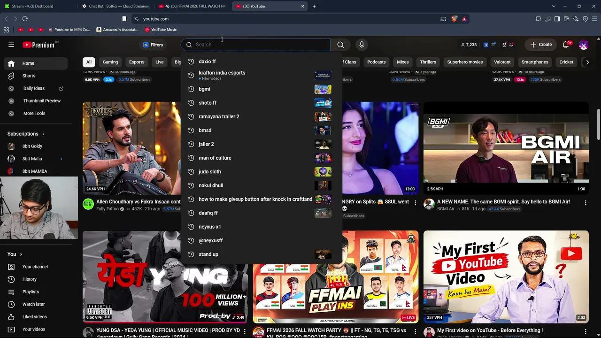Pick 'krafton india esports' search suggestion
Viewport: 601px width, 338px height.
(262, 75)
